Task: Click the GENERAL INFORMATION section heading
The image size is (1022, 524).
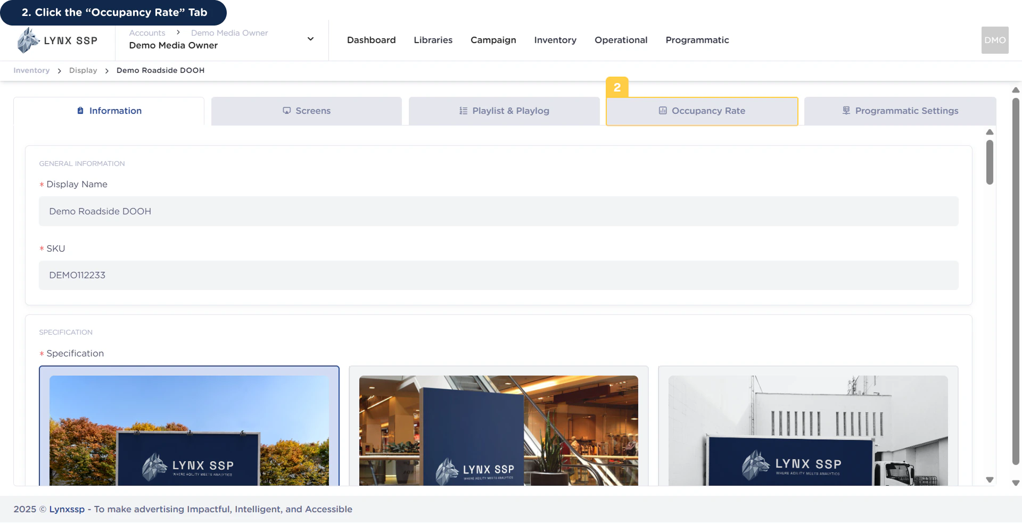Action: pos(82,163)
